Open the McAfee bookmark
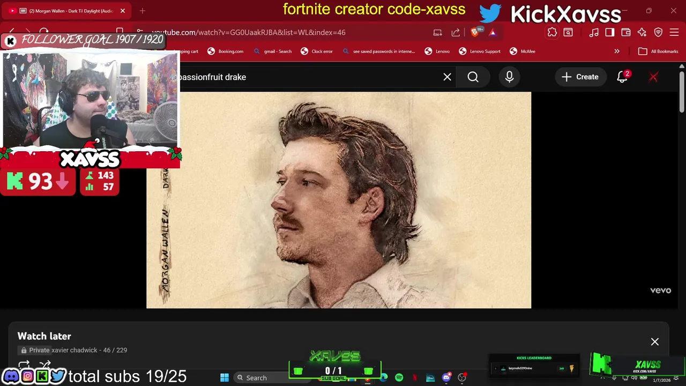The height and width of the screenshot is (386, 686). [523, 51]
